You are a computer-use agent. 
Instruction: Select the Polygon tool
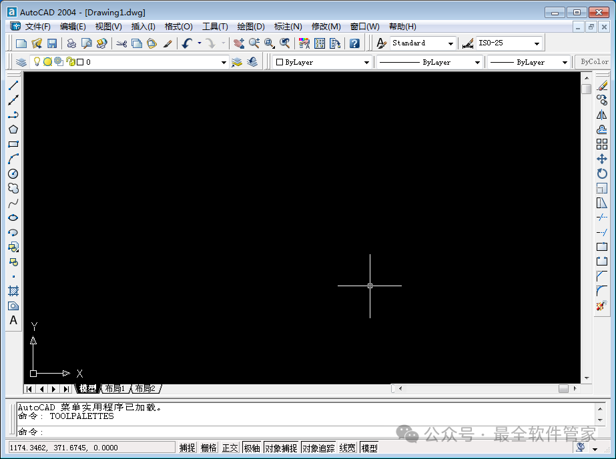13,129
